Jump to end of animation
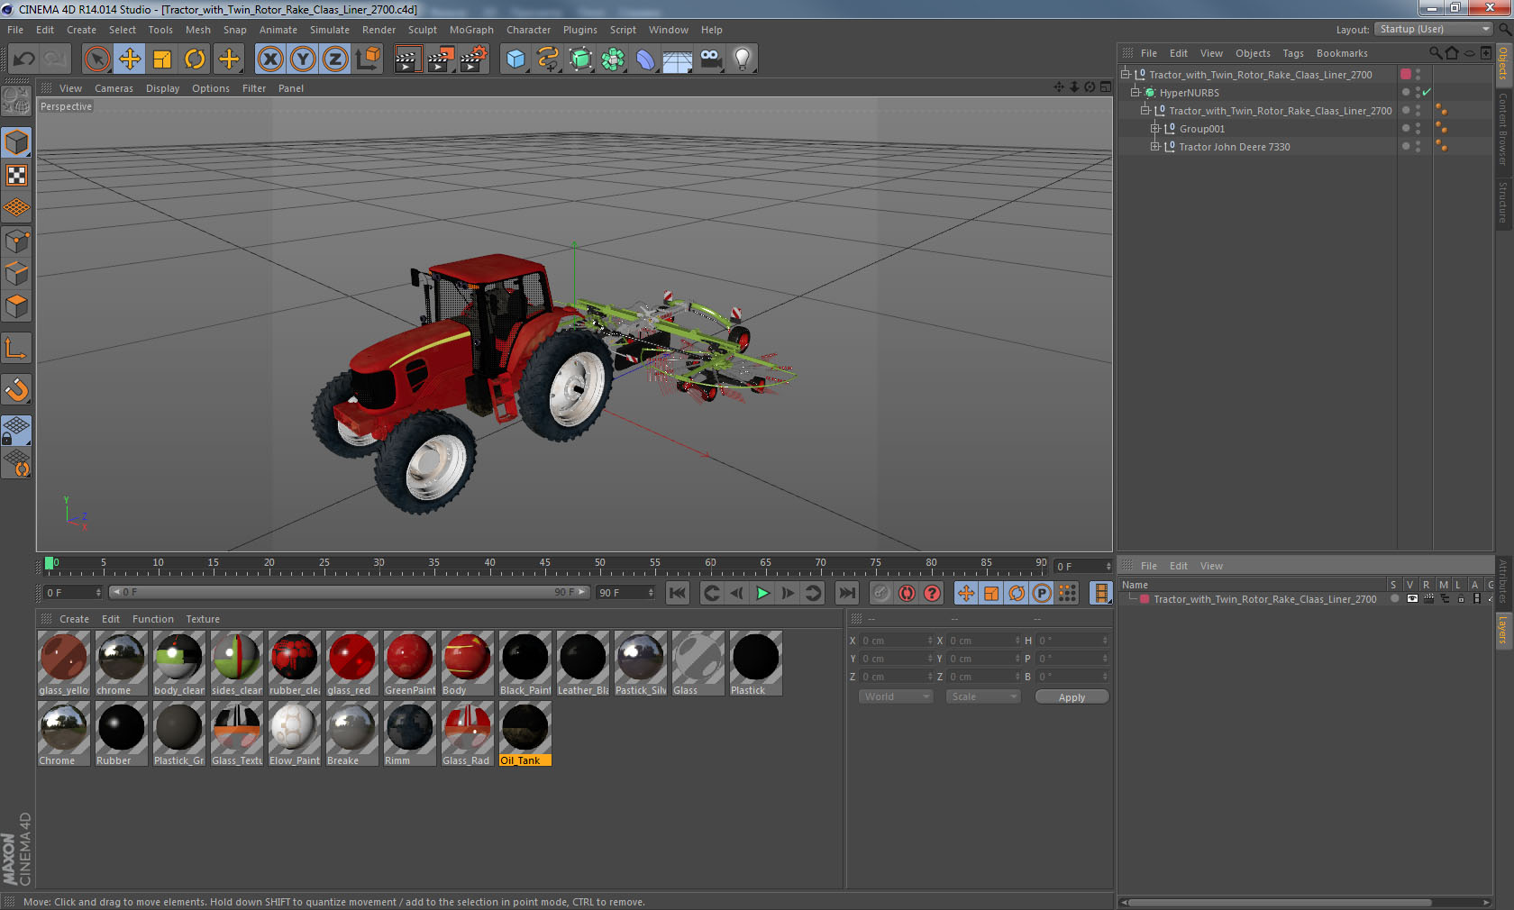This screenshot has width=1514, height=910. (847, 593)
